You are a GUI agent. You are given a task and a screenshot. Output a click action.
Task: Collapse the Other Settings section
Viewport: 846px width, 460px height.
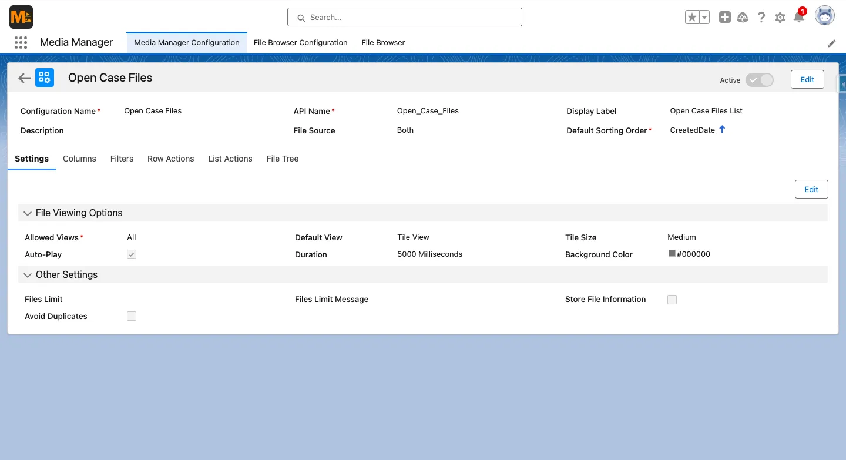point(28,274)
